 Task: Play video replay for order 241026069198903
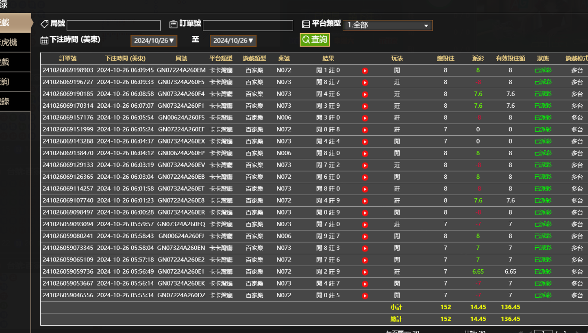pos(365,71)
